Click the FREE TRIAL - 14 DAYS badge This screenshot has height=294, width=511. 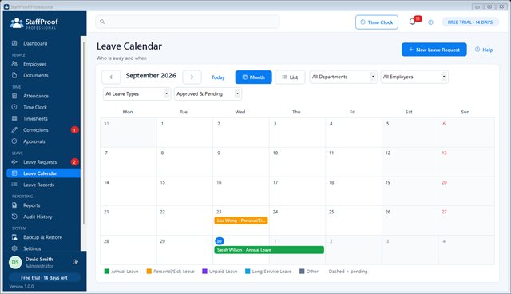pos(470,22)
